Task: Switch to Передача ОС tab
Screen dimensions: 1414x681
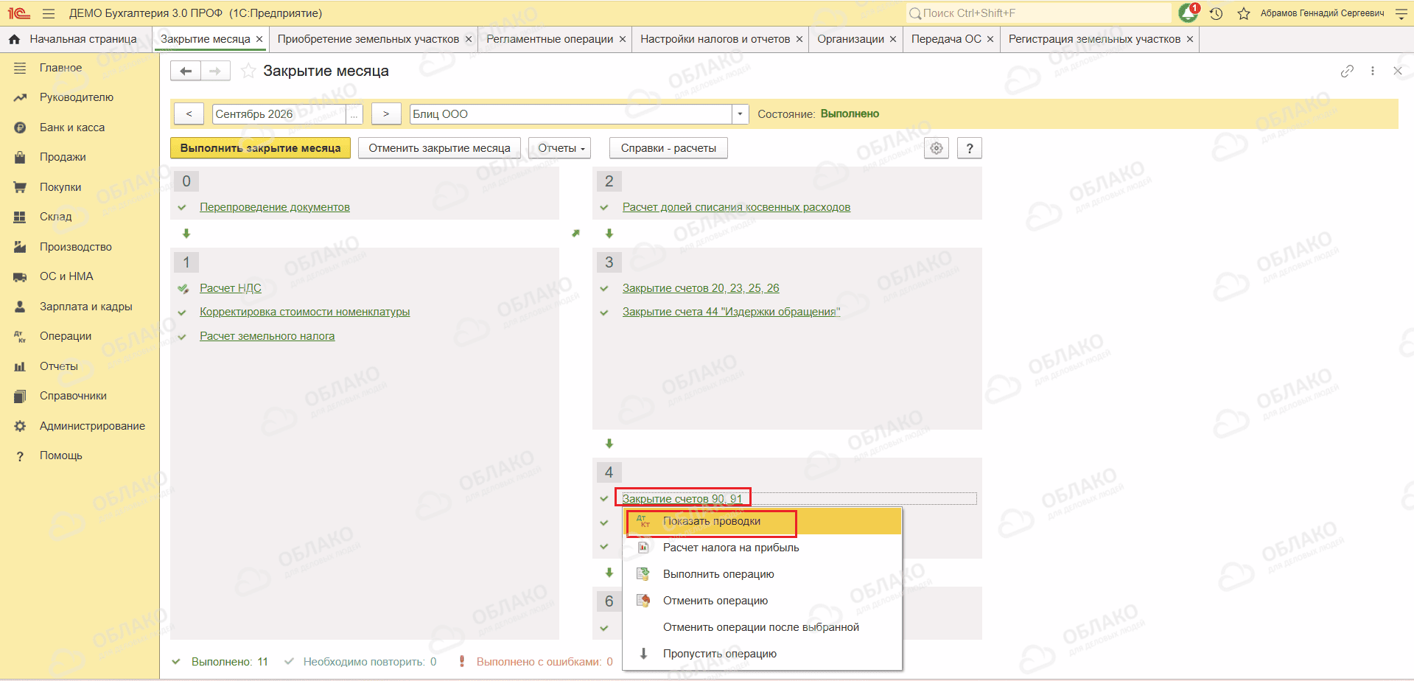Action: point(946,39)
